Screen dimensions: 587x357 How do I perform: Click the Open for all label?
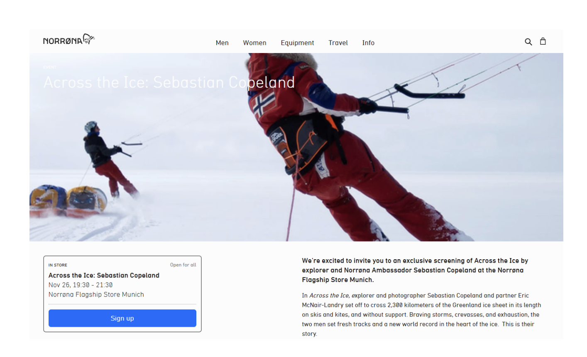[x=183, y=265]
